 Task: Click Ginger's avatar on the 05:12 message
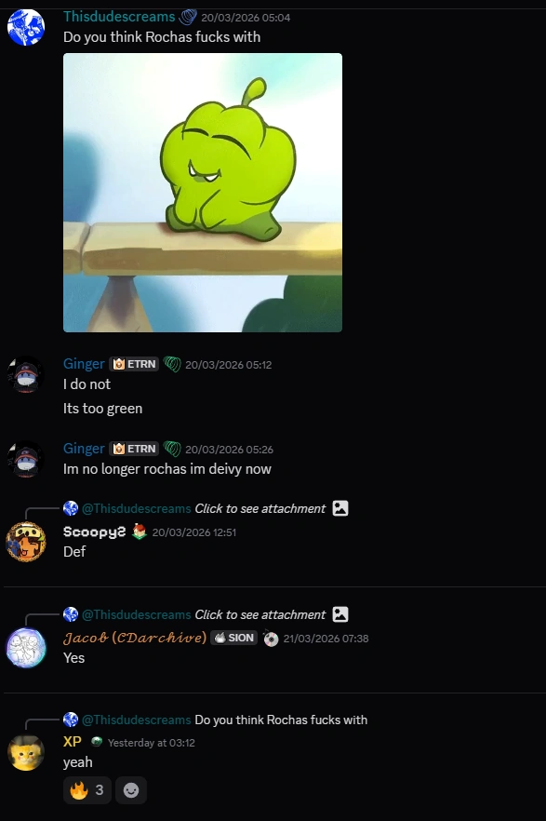click(26, 374)
